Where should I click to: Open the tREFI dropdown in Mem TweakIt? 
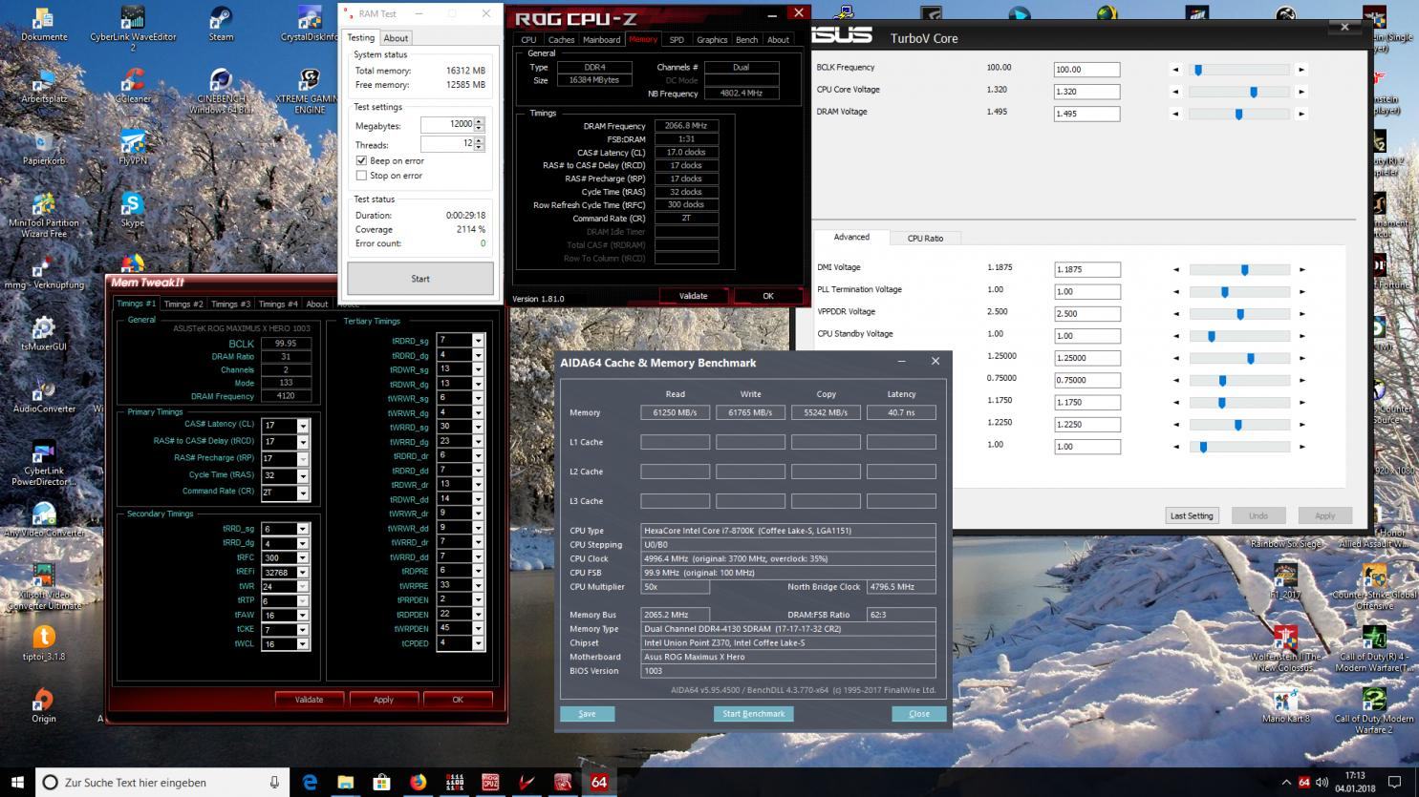coord(303,572)
